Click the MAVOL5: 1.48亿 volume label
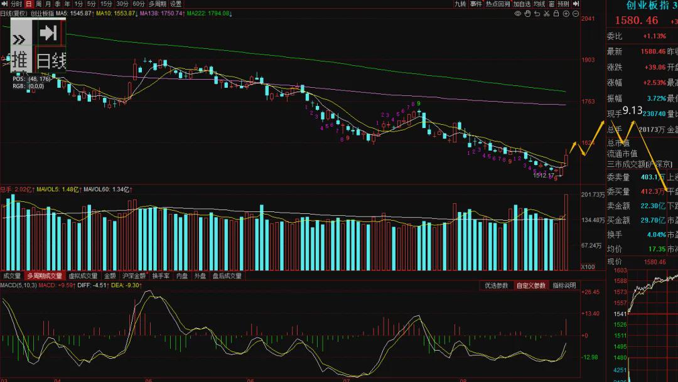The height and width of the screenshot is (382, 678). 58,189
